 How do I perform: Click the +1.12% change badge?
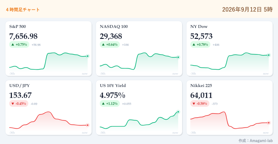coord(110,104)
